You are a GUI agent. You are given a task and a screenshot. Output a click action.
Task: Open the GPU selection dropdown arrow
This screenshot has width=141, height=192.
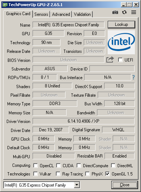(77, 185)
